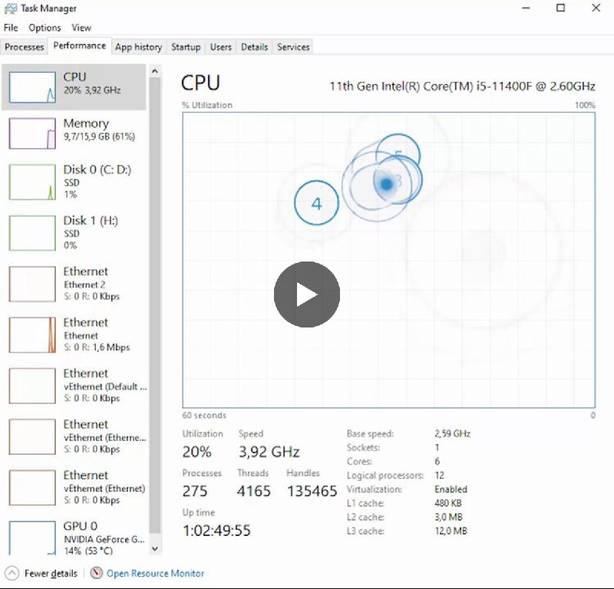The width and height of the screenshot is (614, 589).
Task: Click the Threads count 4165
Action: (x=254, y=491)
